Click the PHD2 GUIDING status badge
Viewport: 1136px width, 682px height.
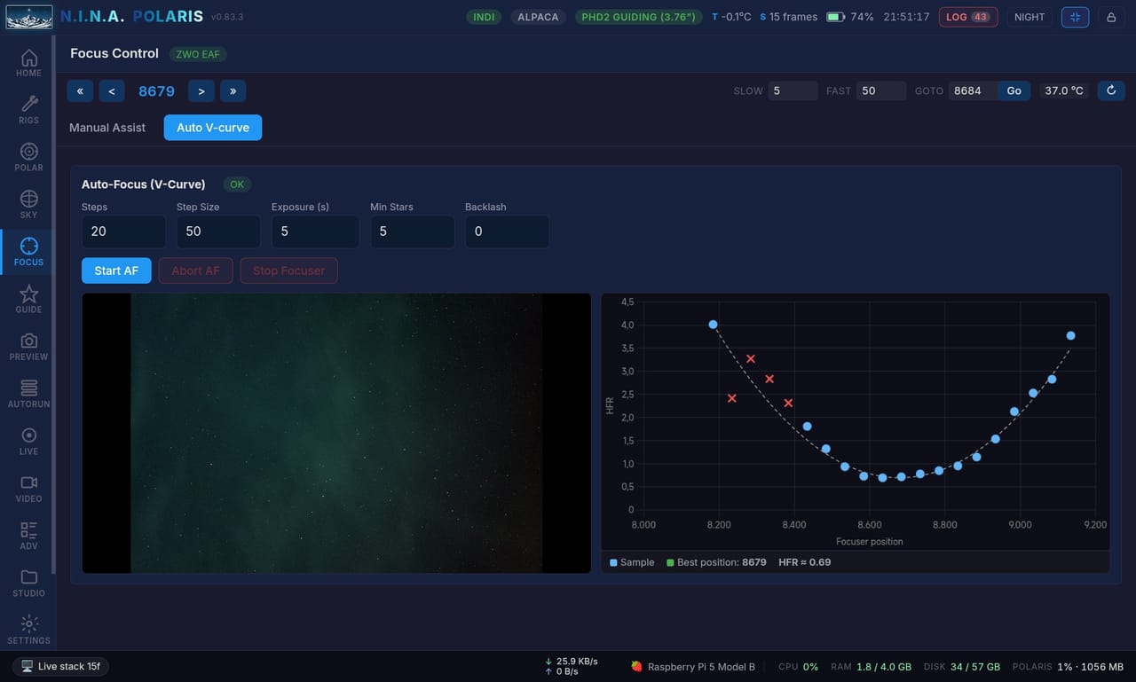(x=638, y=17)
